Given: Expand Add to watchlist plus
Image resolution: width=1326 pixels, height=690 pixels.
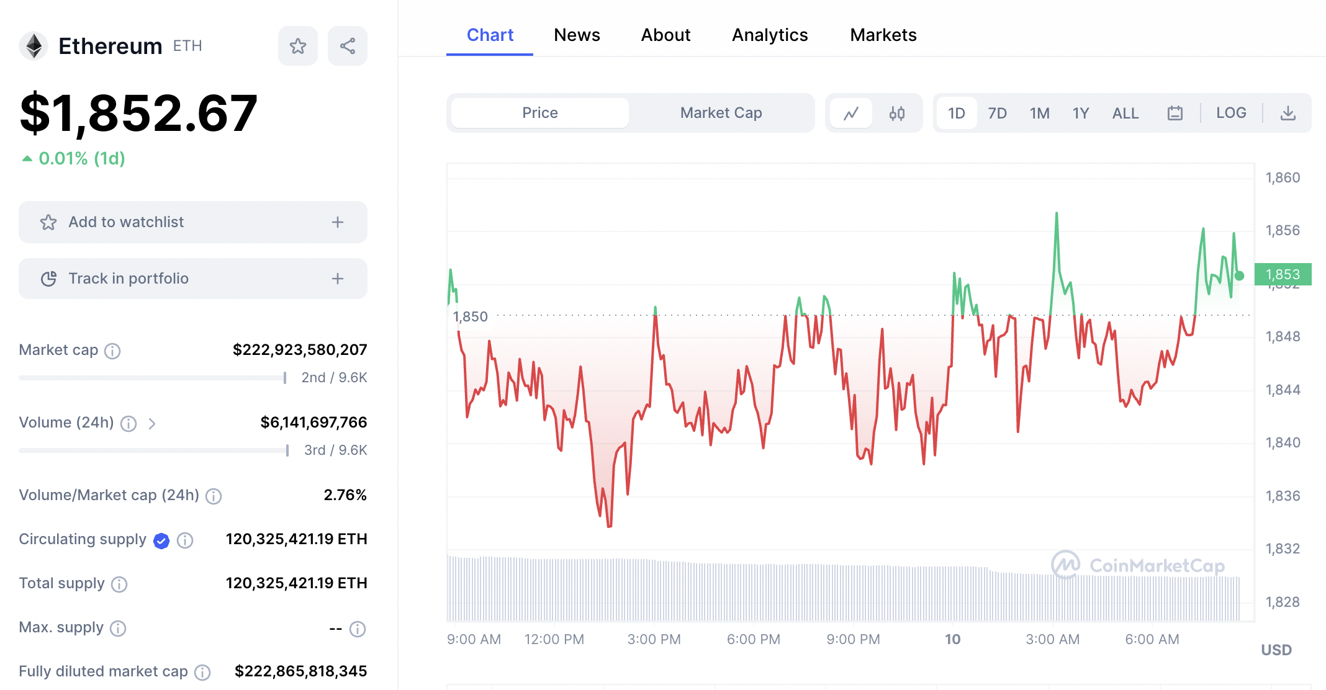Looking at the screenshot, I should tap(338, 222).
